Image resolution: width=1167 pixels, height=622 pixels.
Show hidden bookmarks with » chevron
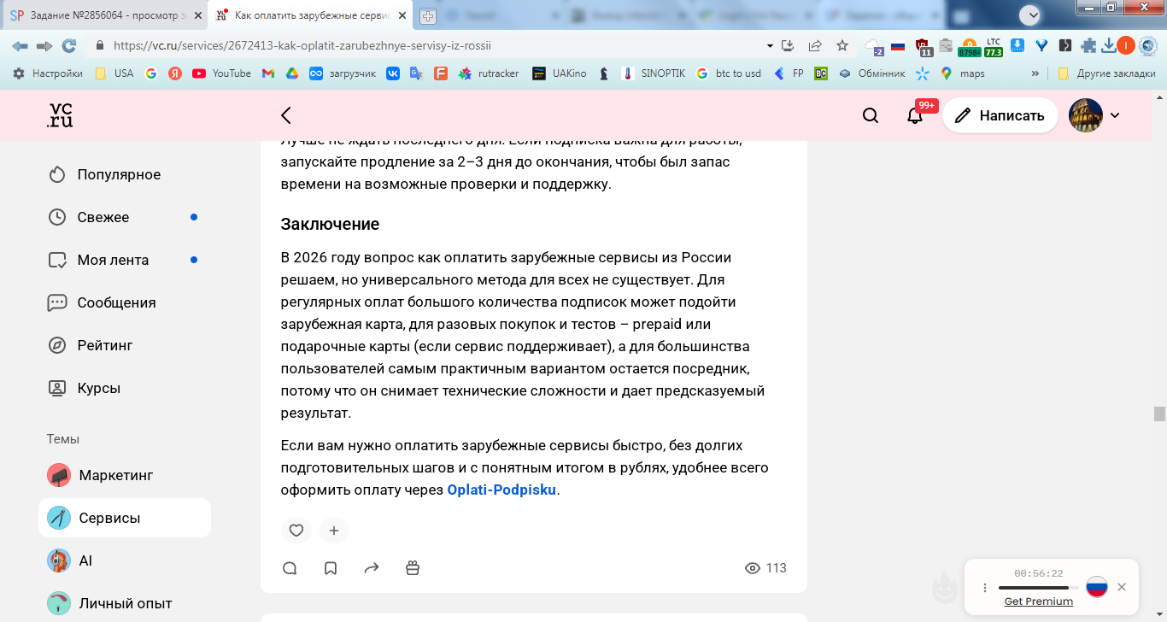(1035, 73)
